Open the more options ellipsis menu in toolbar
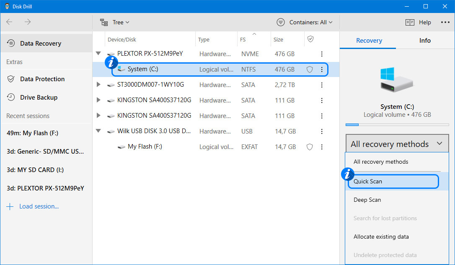Screen dimensions: 455x265 click(x=445, y=22)
